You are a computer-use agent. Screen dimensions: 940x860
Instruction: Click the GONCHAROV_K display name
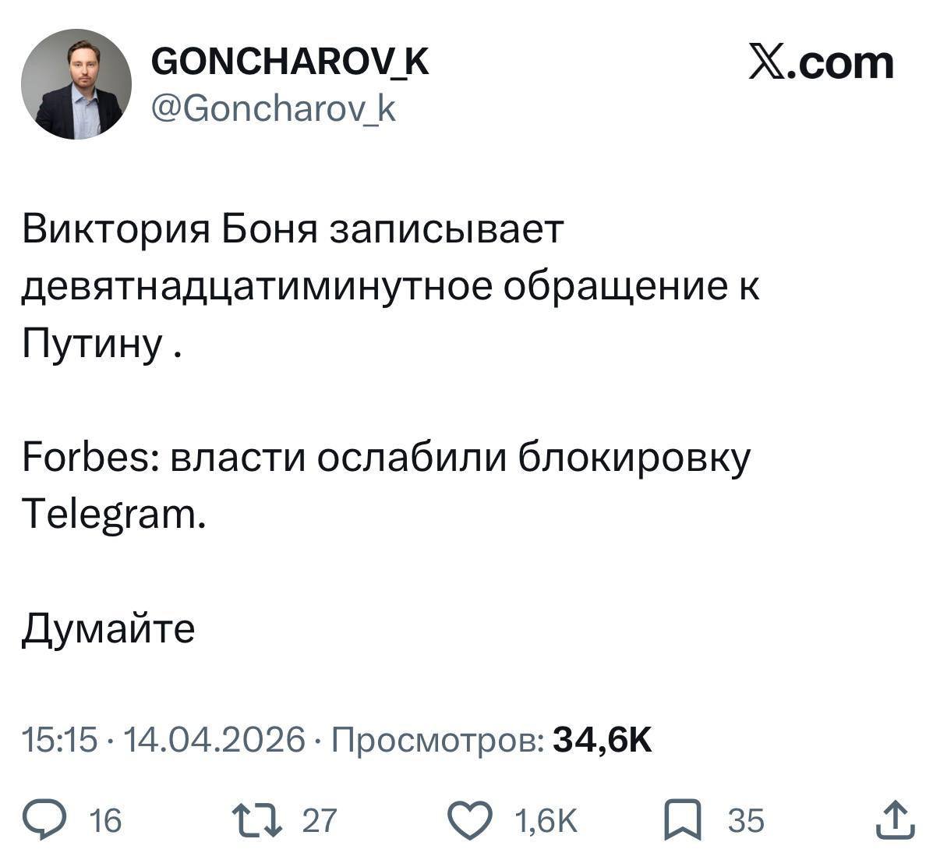[x=289, y=60]
